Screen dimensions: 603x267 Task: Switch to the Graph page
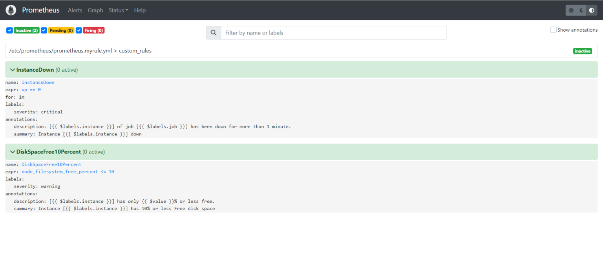(95, 10)
